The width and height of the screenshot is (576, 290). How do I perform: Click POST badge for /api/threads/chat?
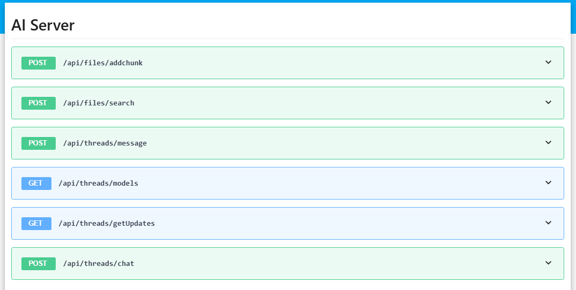pos(38,264)
